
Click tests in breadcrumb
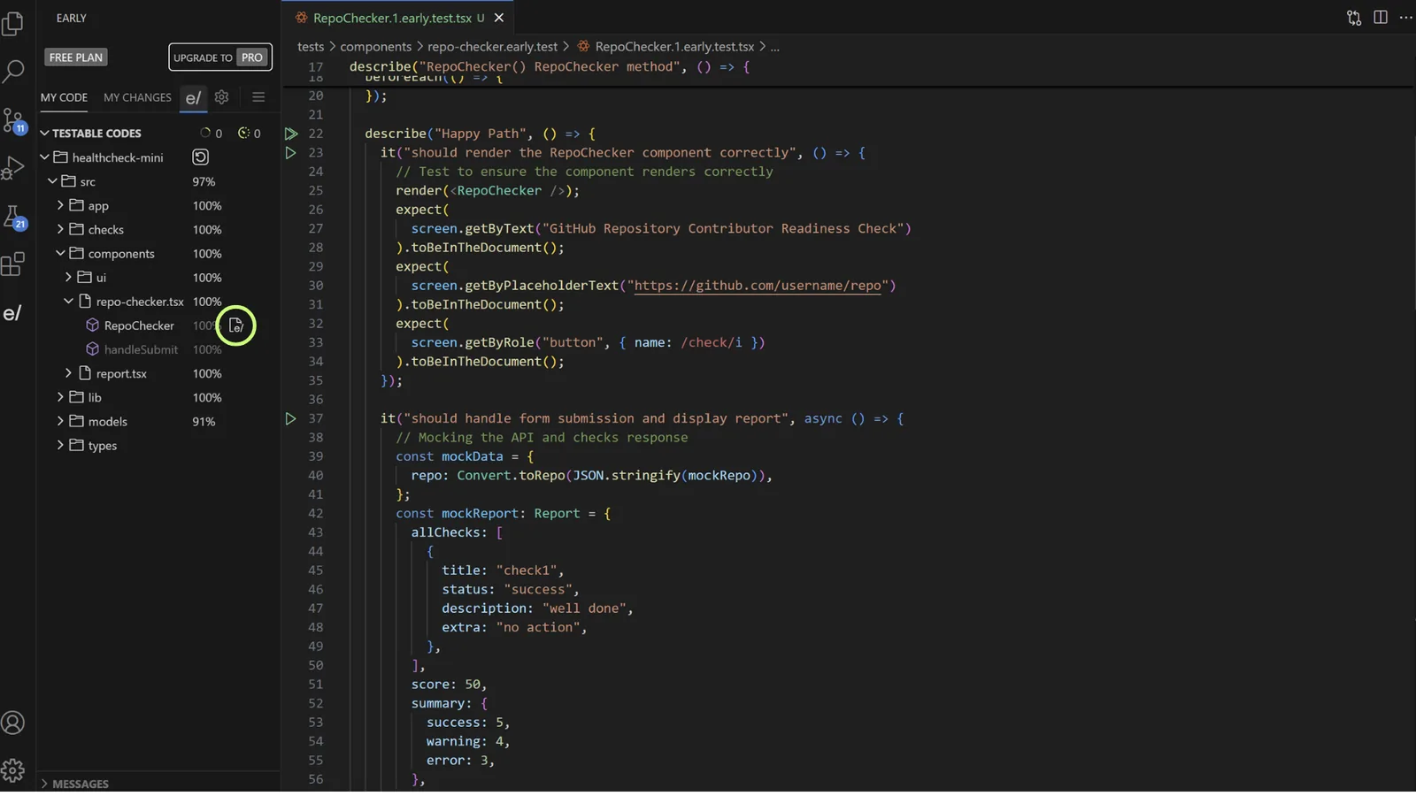311,47
